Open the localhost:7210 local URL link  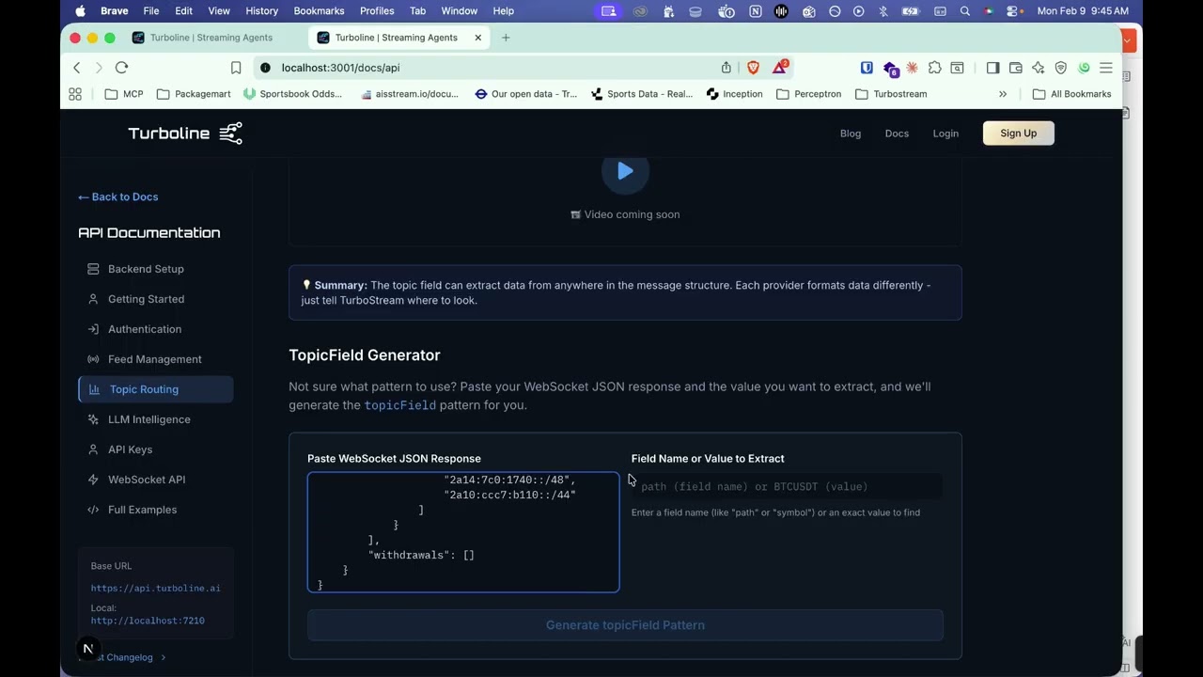pos(148,621)
